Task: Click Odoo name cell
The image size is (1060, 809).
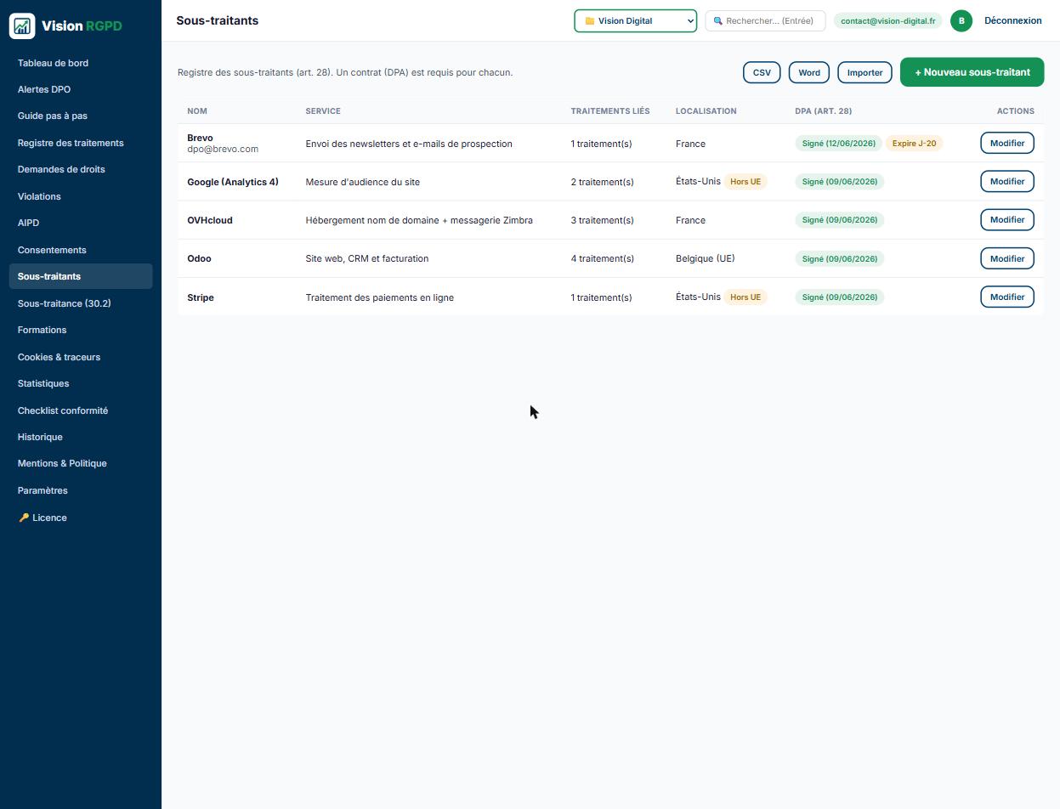Action: tap(199, 258)
